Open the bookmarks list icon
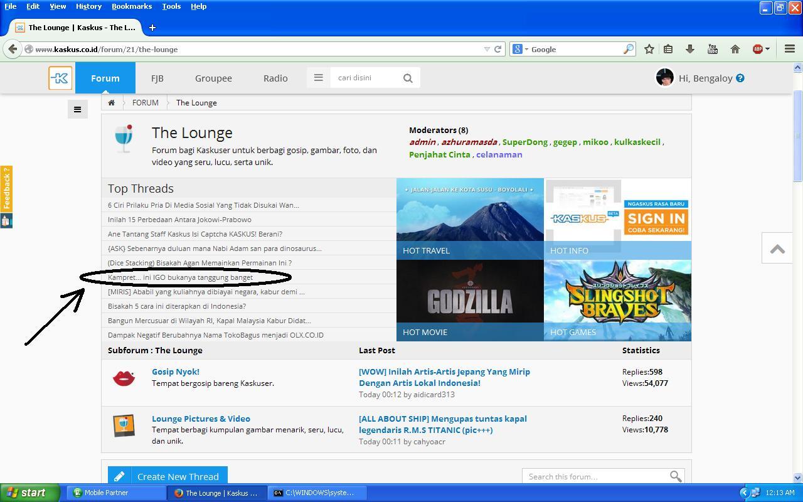803x502 pixels. click(x=668, y=49)
